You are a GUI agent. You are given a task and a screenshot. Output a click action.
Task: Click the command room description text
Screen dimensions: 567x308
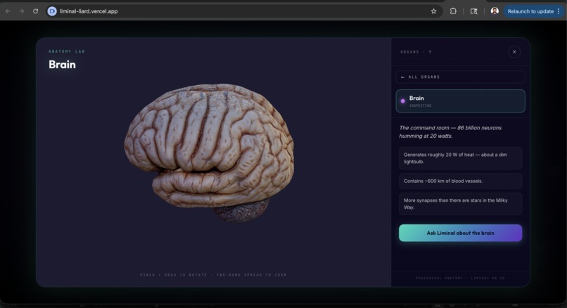click(x=450, y=132)
